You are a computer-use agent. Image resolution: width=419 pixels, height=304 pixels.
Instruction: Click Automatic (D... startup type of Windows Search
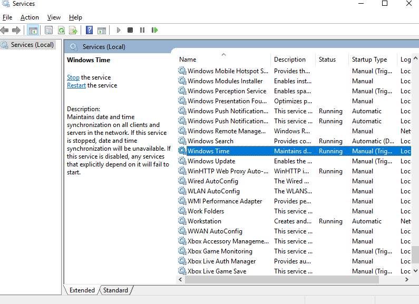click(373, 141)
